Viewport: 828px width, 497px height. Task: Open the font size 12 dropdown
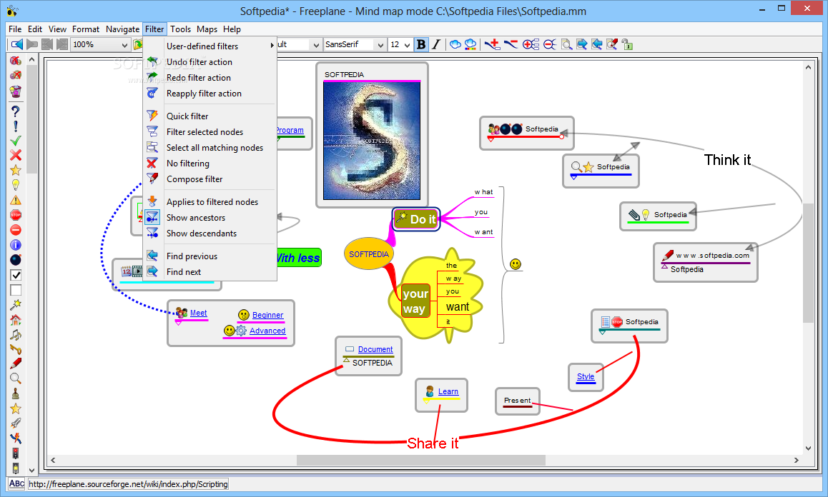point(407,45)
